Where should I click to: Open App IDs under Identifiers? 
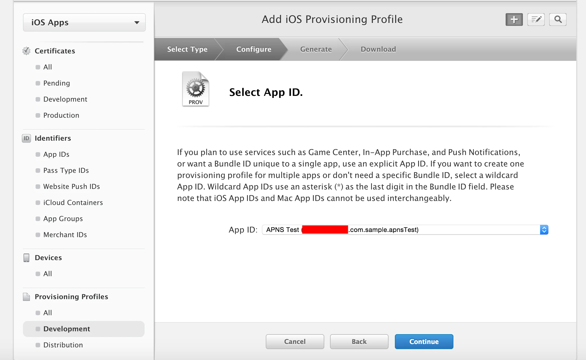pos(56,154)
